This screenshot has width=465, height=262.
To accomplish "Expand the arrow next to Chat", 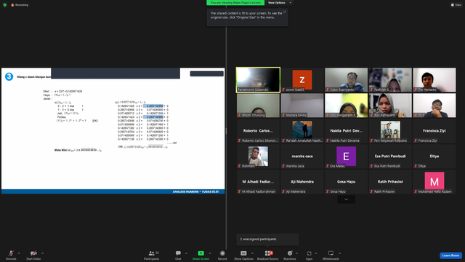I will coord(186,253).
